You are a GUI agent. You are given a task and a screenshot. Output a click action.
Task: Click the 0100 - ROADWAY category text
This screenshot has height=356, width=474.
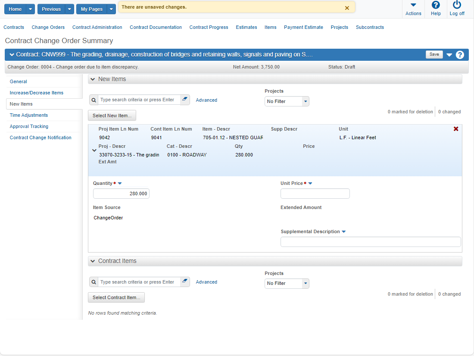tap(187, 155)
